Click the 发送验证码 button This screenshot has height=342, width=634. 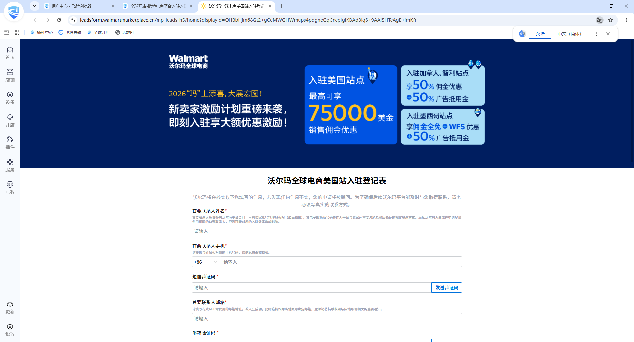point(446,287)
